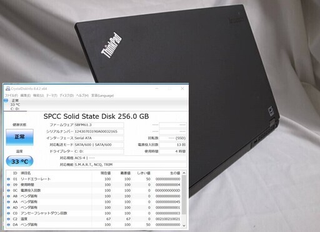Open the テーマ(T) menu

coord(52,96)
